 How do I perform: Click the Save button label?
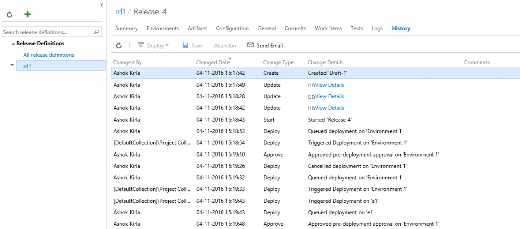tap(198, 45)
